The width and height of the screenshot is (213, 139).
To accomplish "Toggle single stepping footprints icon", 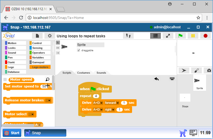I will (128, 36).
